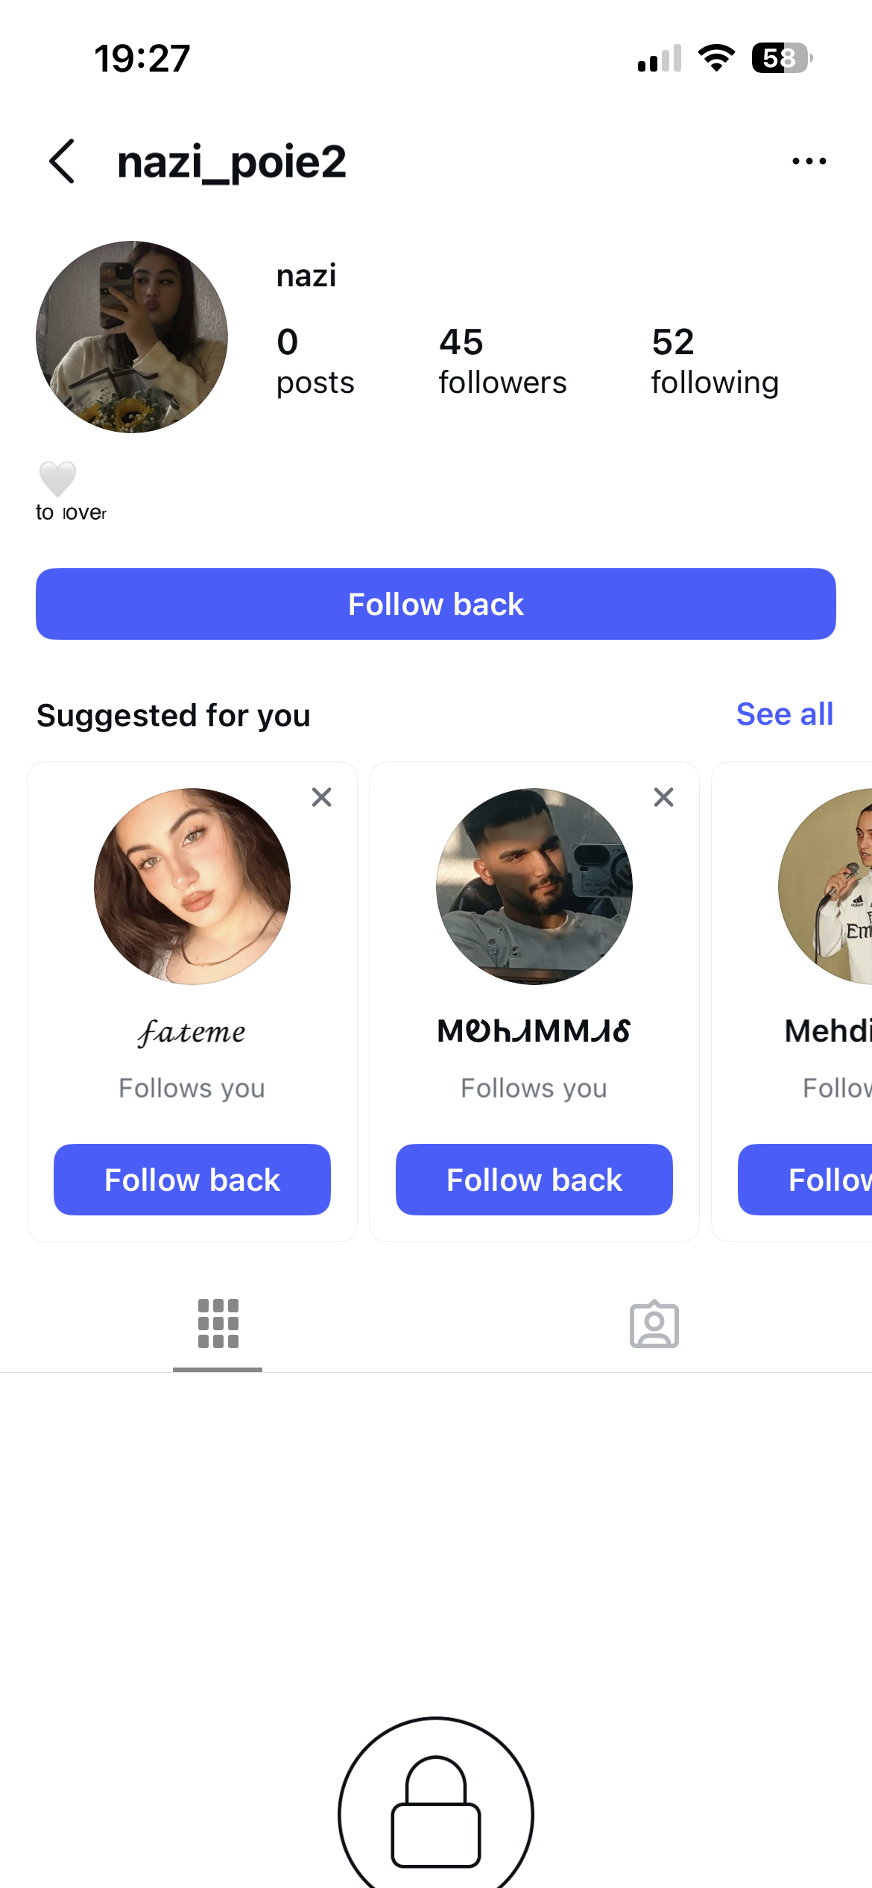Tap Mohammad's suggested profile photo
Viewport: 872px width, 1888px height.
click(534, 887)
